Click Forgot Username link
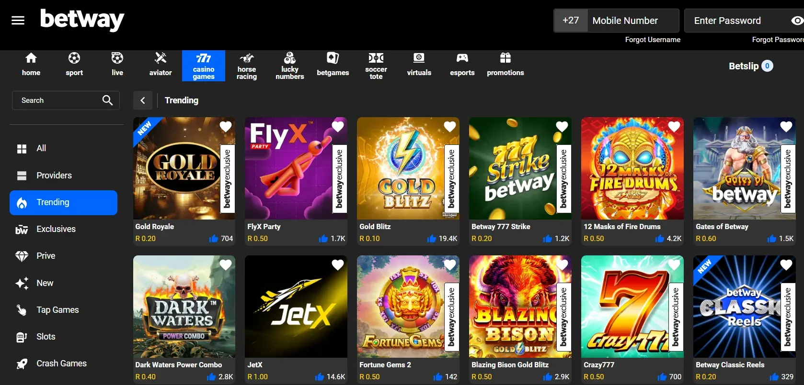The width and height of the screenshot is (804, 385). [x=653, y=40]
